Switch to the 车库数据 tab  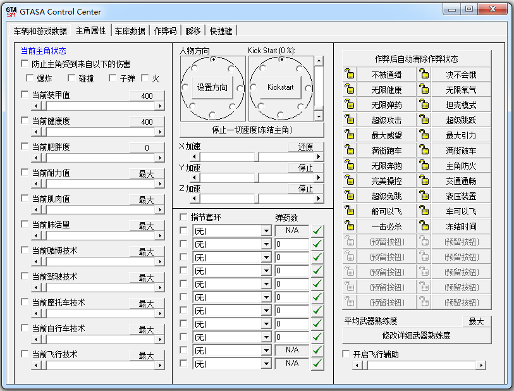[x=130, y=31]
